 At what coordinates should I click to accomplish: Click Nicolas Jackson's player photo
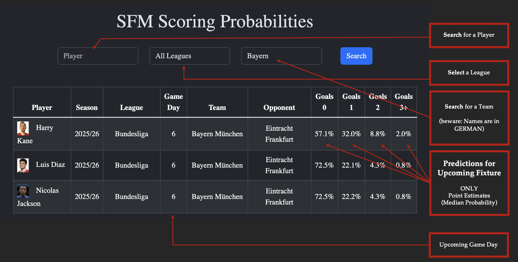click(23, 191)
